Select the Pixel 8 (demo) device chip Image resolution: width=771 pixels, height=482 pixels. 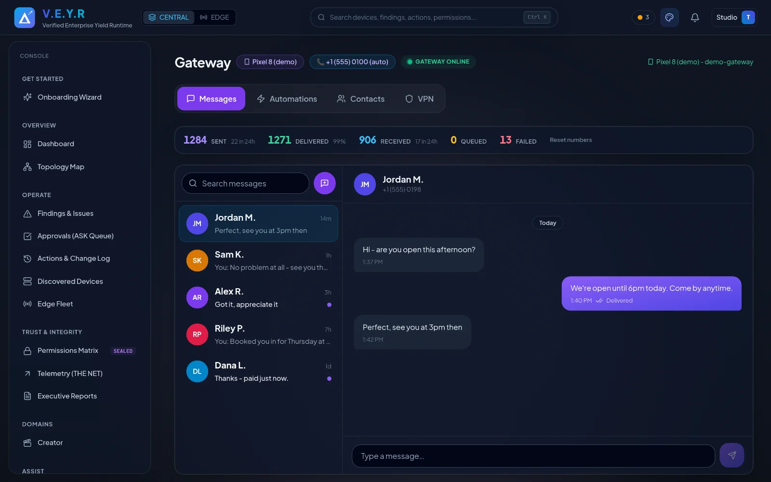click(x=270, y=62)
